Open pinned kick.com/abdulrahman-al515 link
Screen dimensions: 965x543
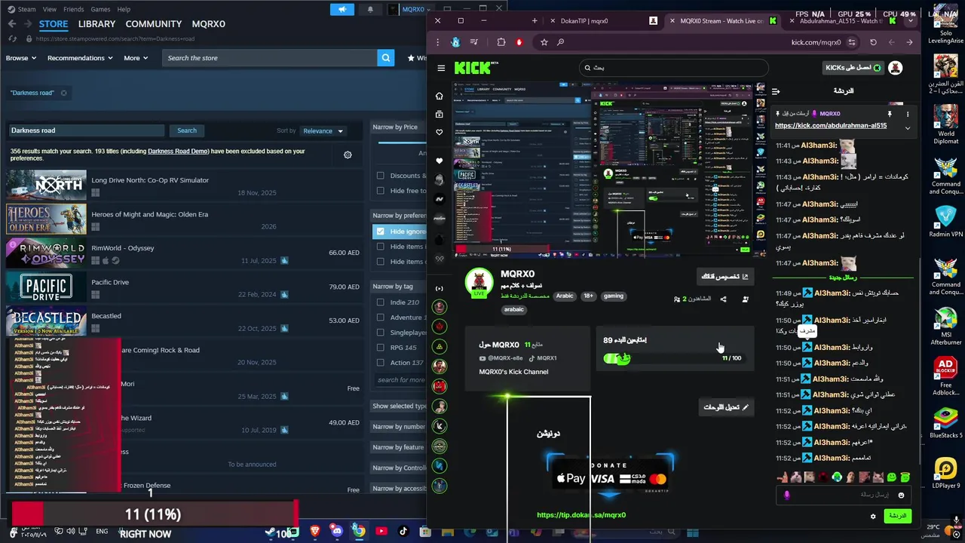(831, 125)
